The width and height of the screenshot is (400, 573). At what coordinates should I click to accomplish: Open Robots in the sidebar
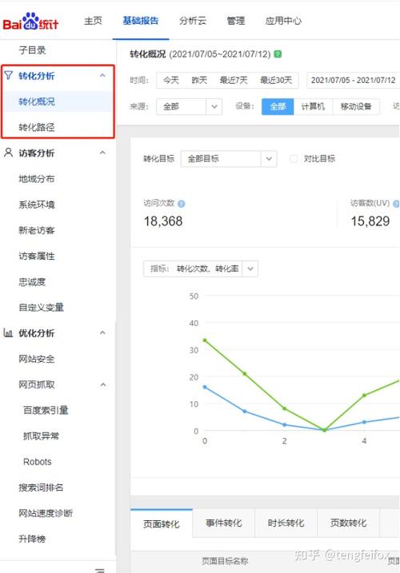pyautogui.click(x=38, y=462)
